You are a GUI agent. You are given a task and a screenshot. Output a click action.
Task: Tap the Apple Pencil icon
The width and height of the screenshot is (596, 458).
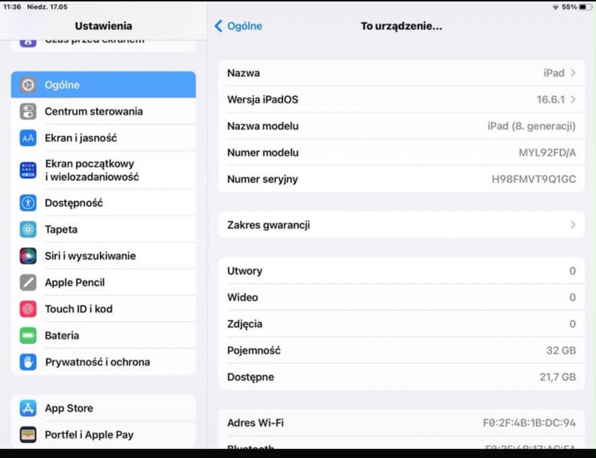28,282
